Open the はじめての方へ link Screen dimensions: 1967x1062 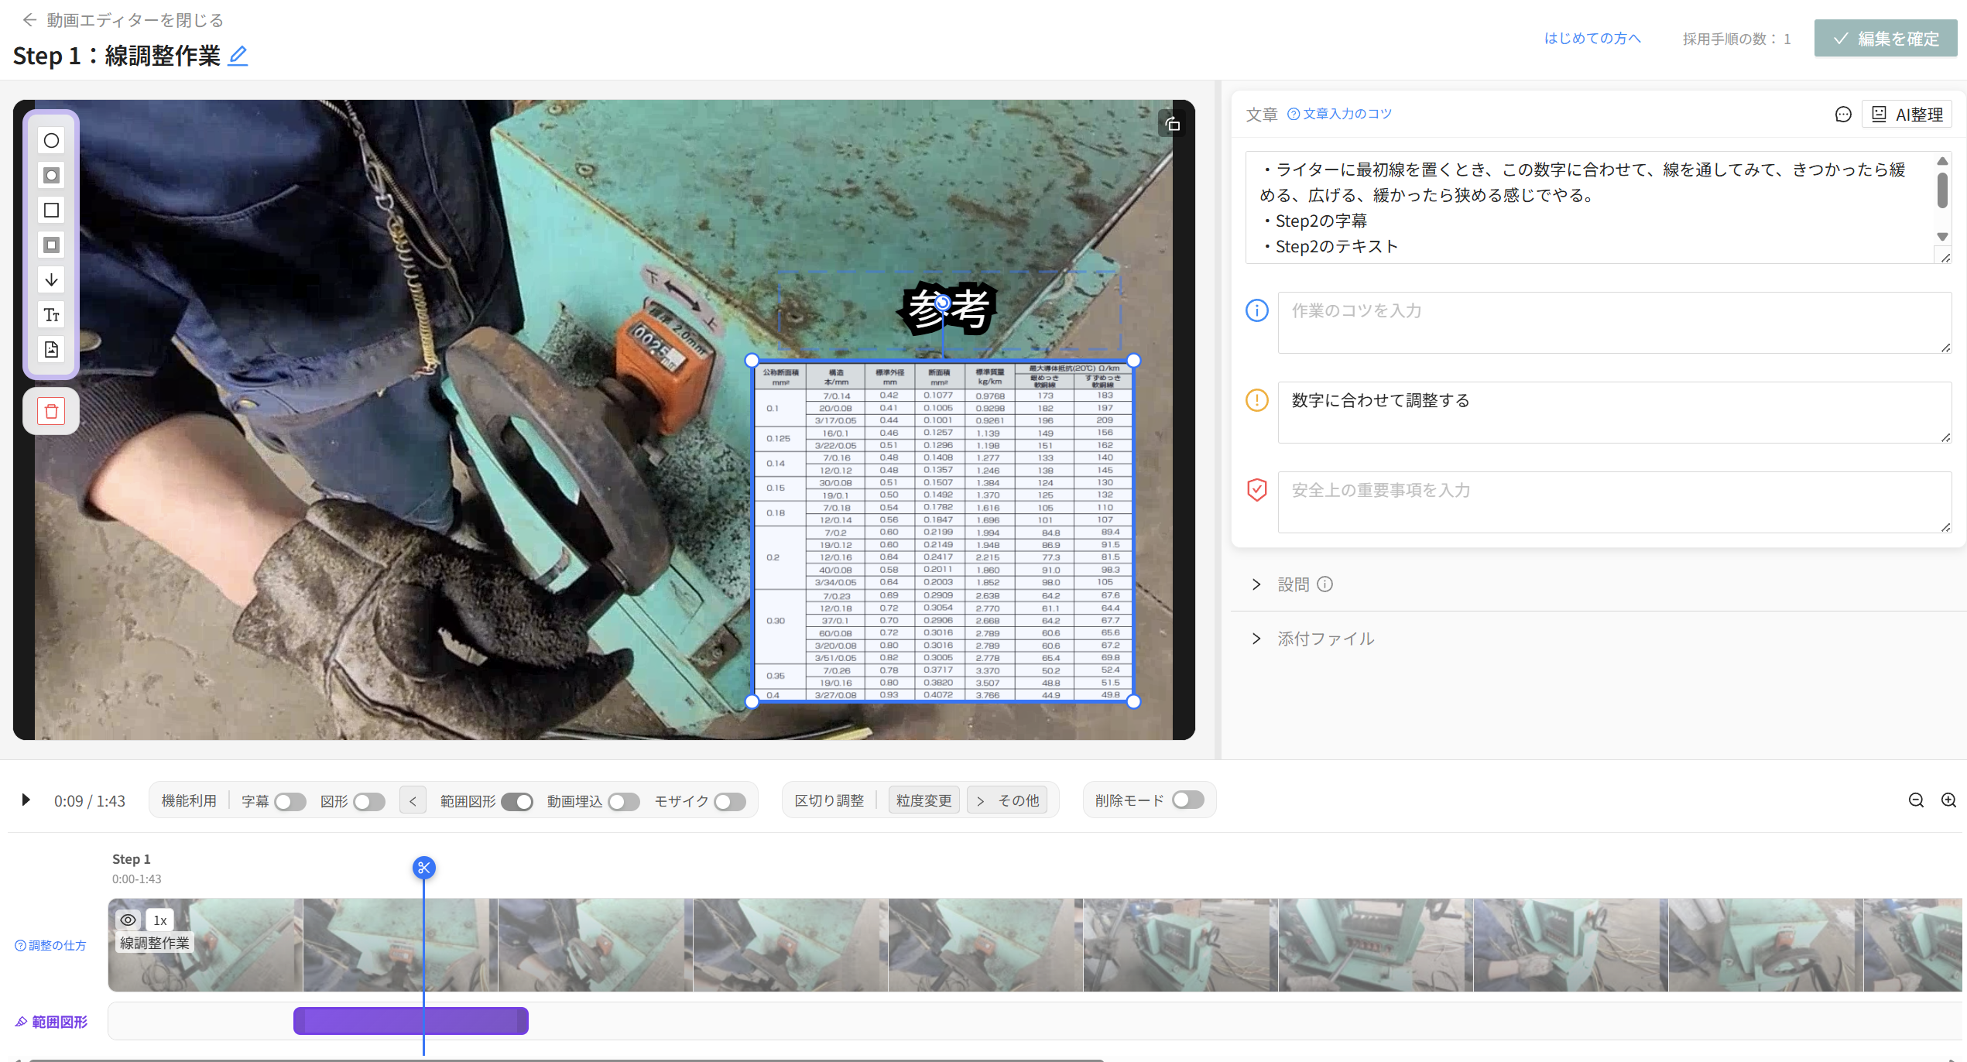[x=1592, y=39]
